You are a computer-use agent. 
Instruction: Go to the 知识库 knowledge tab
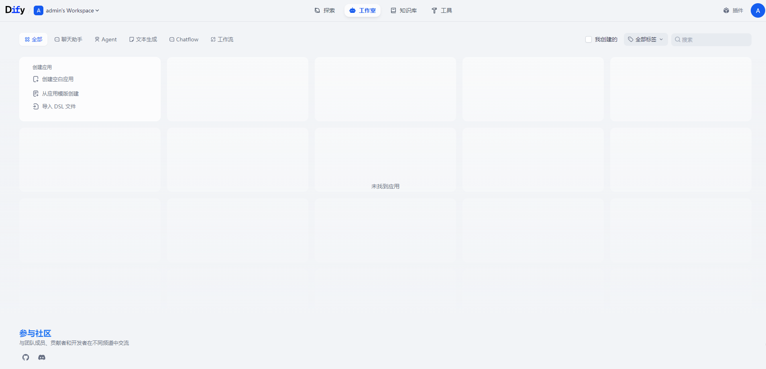coord(404,10)
